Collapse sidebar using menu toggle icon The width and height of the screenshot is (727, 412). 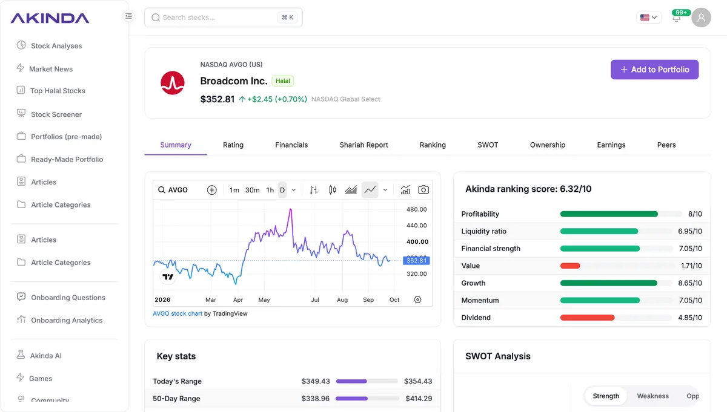coord(128,16)
